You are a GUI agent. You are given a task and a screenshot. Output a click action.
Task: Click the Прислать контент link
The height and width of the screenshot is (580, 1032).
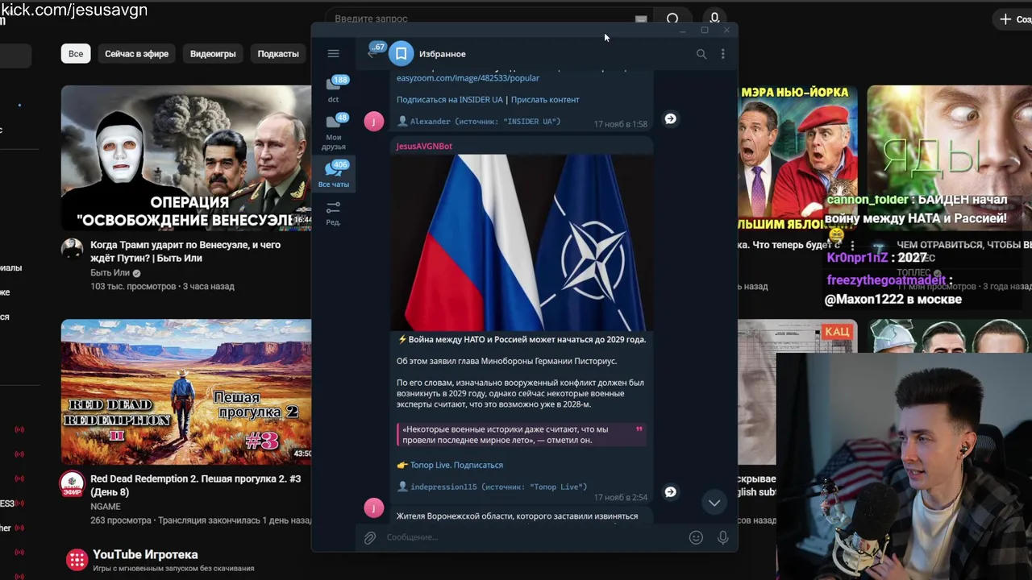545,100
